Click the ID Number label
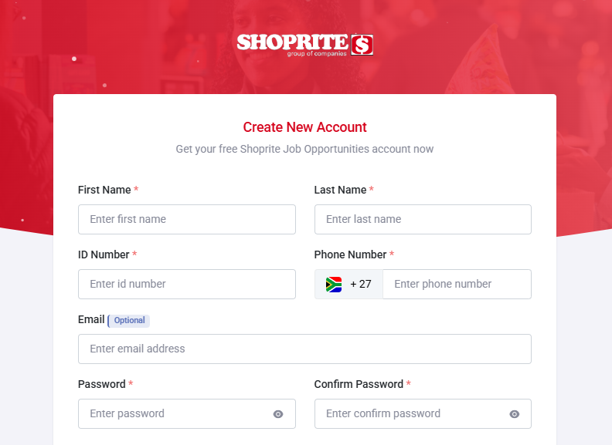The width and height of the screenshot is (612, 445). click(104, 255)
